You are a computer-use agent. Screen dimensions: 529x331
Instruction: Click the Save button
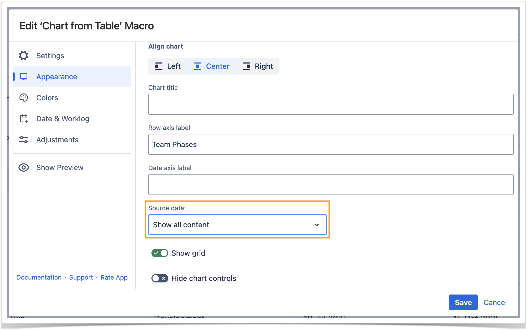[463, 302]
